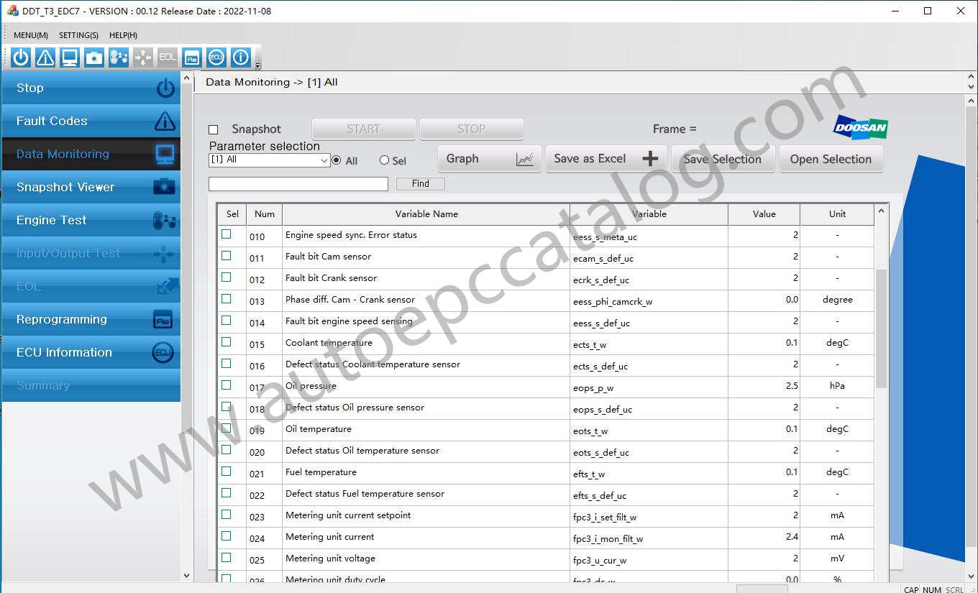
Task: Click the engine test gears toolbar icon
Action: [119, 58]
